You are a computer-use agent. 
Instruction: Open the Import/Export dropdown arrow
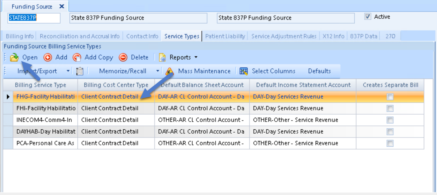[68, 71]
